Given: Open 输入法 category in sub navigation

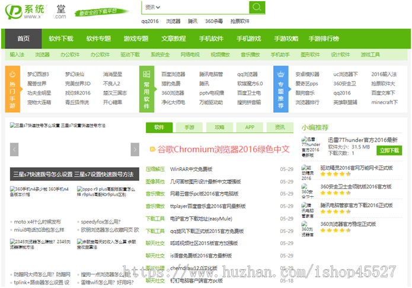Looking at the screenshot, I should [17, 54].
